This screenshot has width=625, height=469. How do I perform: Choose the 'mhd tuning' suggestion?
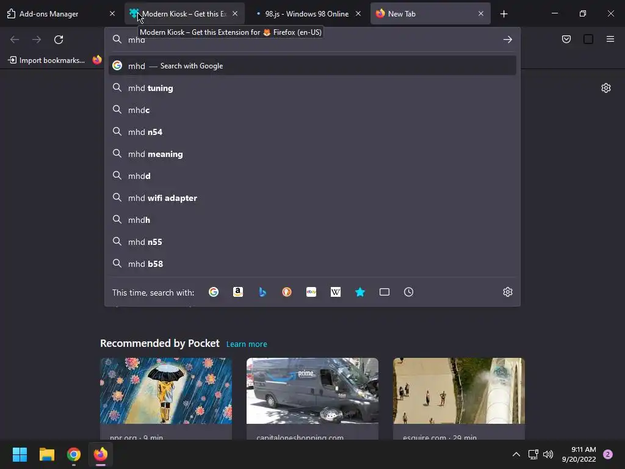[312, 88]
